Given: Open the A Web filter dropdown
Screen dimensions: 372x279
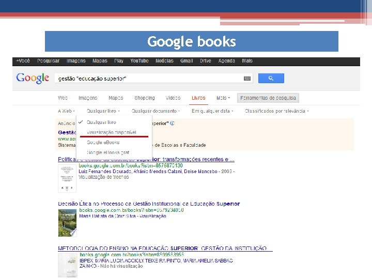Looking at the screenshot, I should tap(66, 111).
